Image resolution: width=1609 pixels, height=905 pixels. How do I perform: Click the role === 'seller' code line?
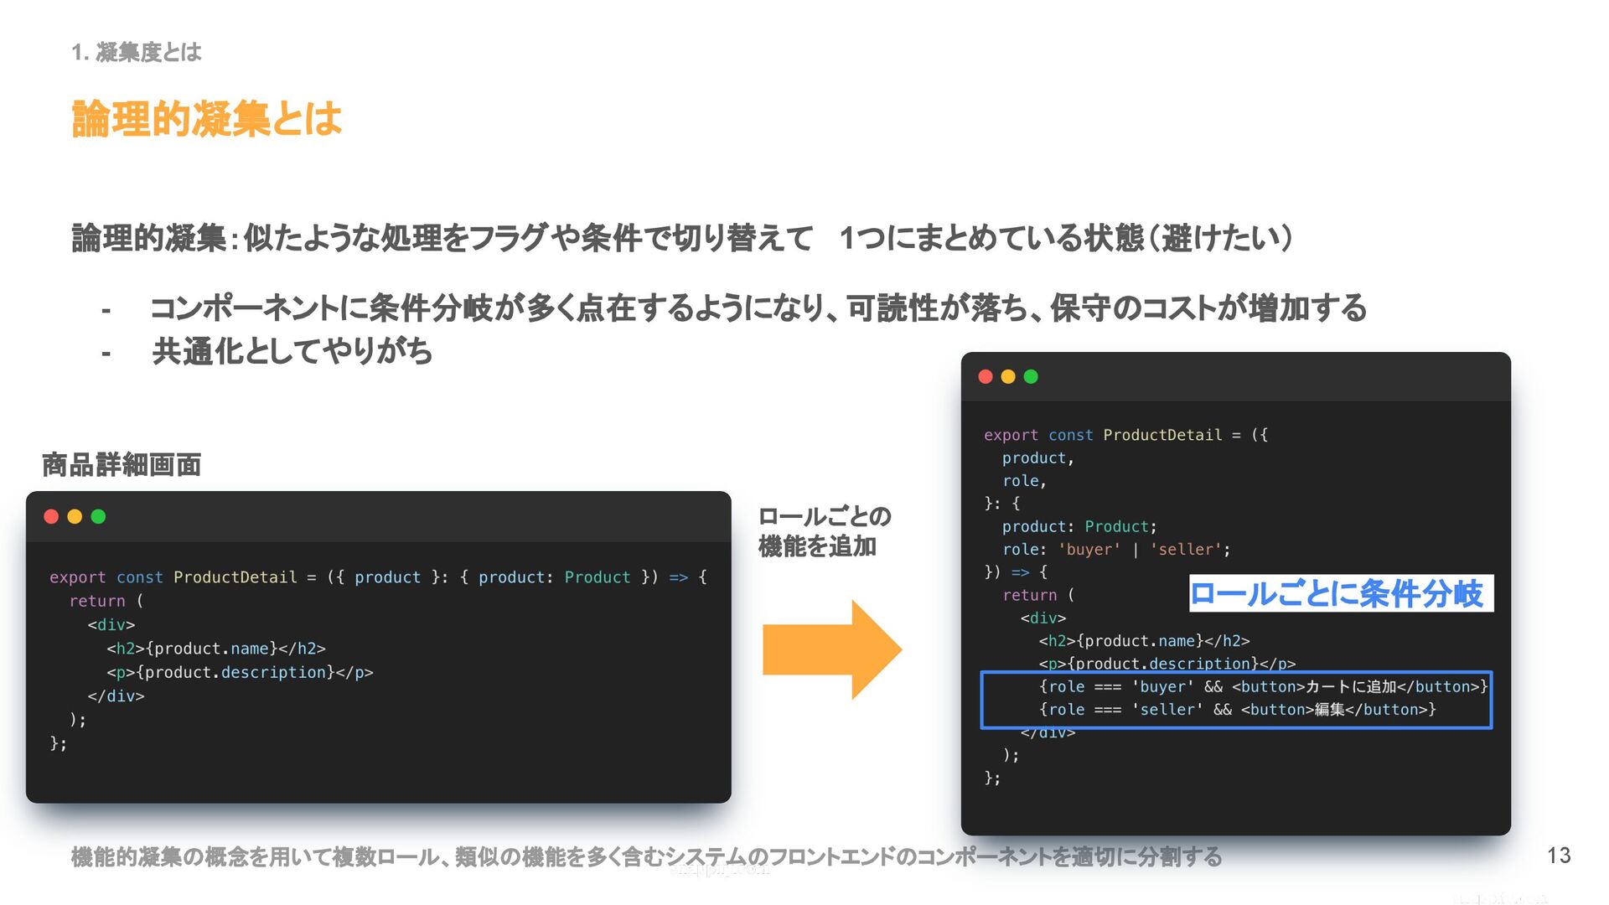point(1237,710)
